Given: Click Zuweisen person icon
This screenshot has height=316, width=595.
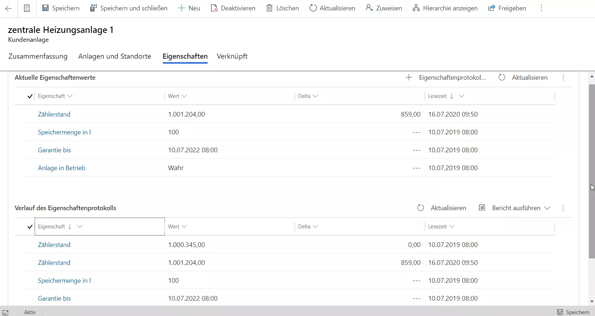Looking at the screenshot, I should [369, 8].
